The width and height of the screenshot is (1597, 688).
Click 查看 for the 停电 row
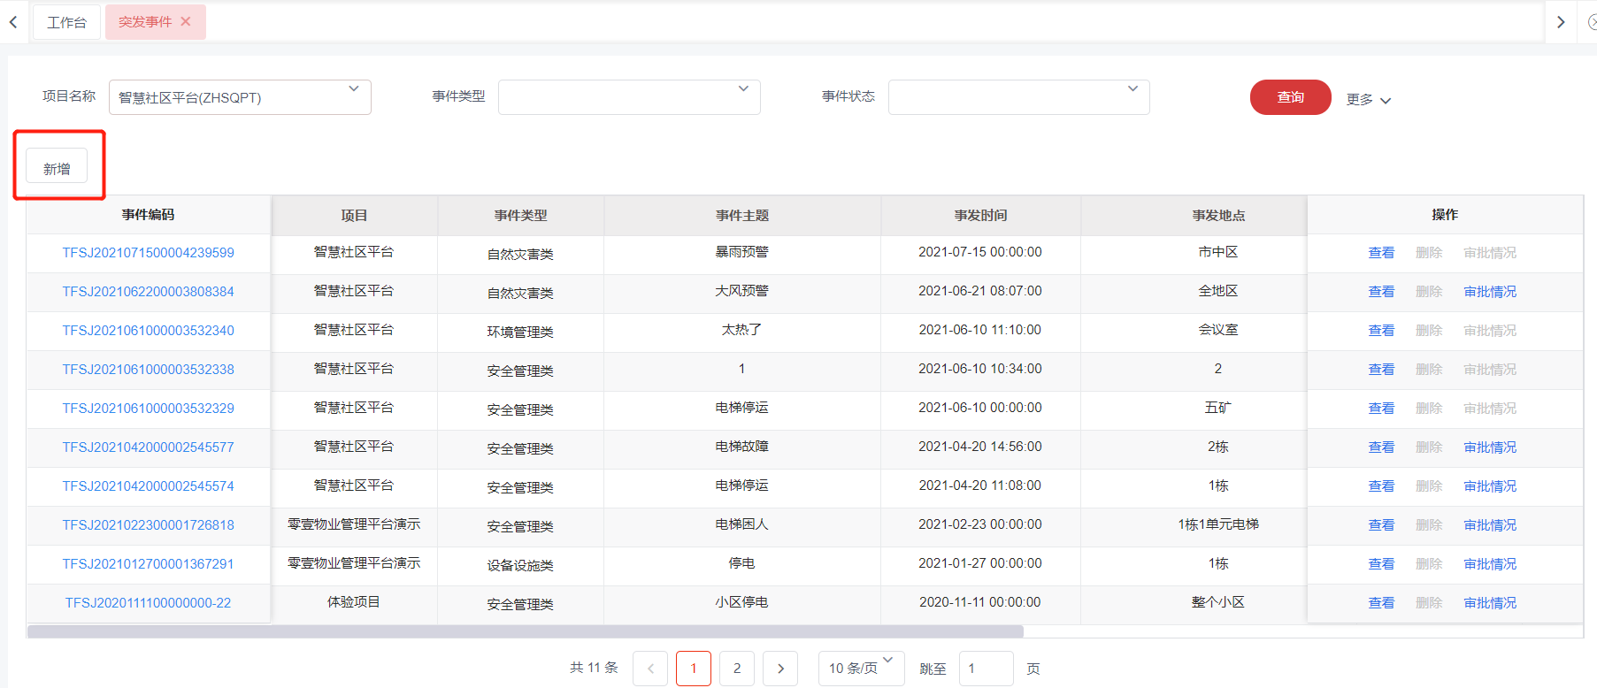1381,564
